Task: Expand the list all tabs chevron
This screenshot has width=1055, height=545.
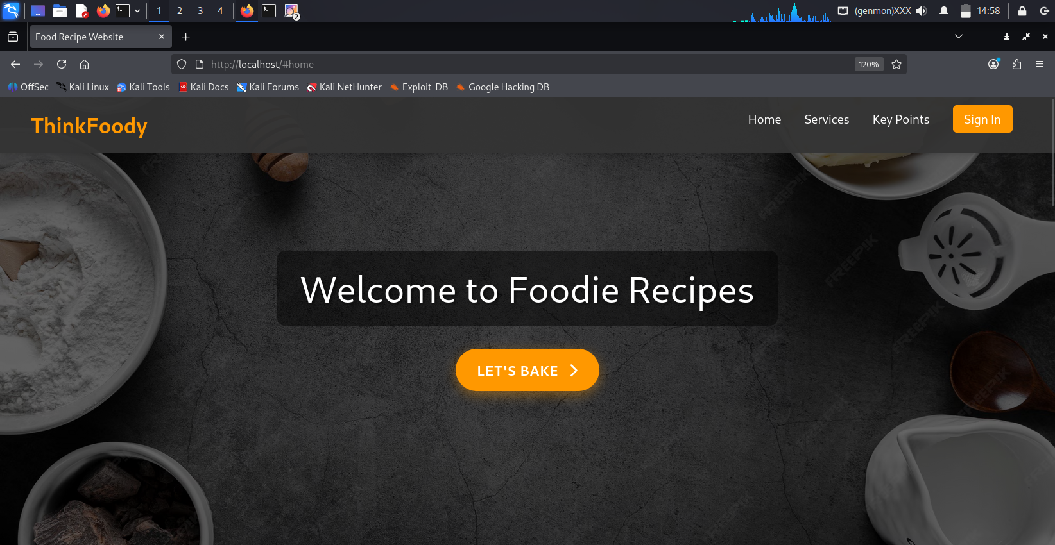Action: 959,37
